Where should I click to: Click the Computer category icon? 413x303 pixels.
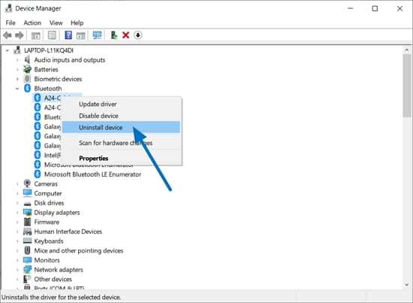[x=27, y=193]
